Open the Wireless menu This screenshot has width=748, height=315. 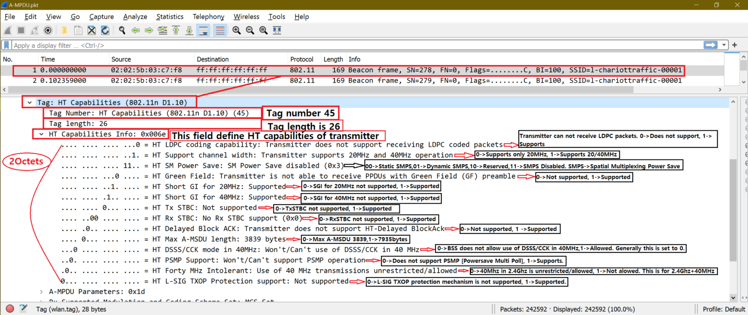(x=246, y=16)
